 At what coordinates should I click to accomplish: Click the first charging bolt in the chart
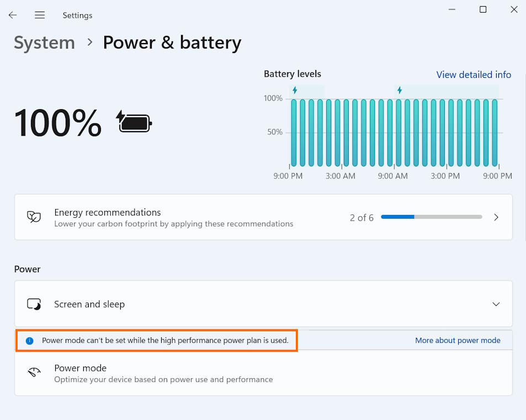(295, 90)
